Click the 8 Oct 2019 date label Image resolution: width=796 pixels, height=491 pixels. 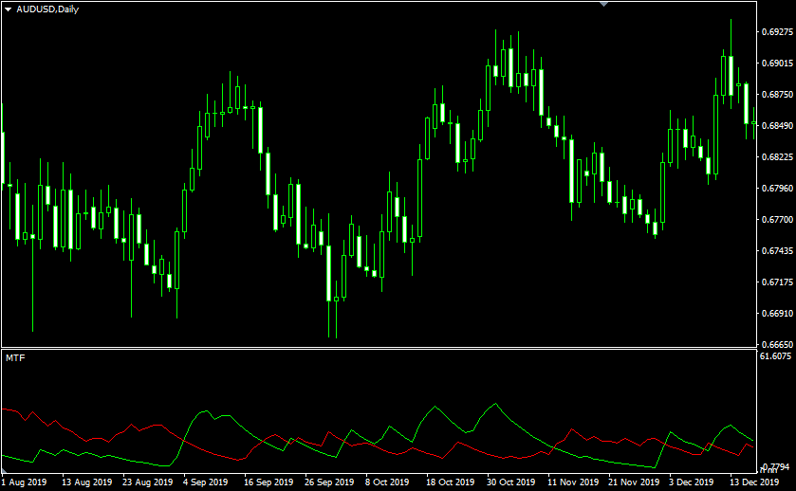[x=387, y=482]
